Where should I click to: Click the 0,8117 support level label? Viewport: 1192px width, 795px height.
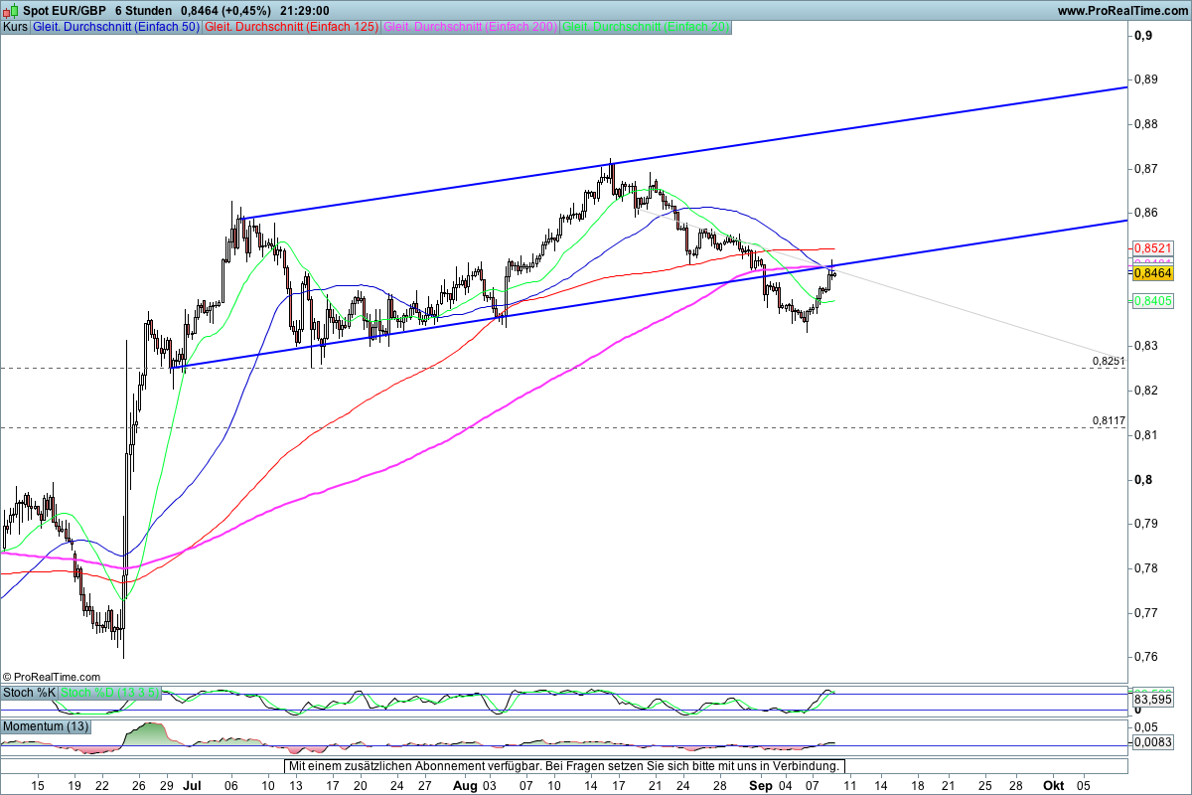tap(1109, 421)
